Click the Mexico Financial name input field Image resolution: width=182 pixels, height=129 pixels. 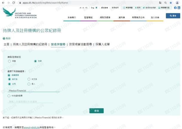(33, 91)
